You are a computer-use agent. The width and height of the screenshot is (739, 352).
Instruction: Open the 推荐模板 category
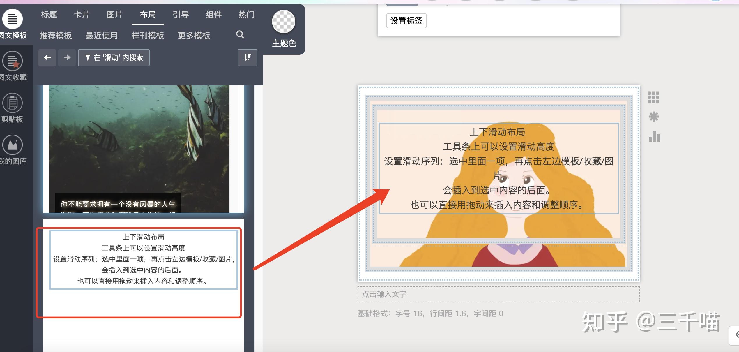(x=56, y=36)
